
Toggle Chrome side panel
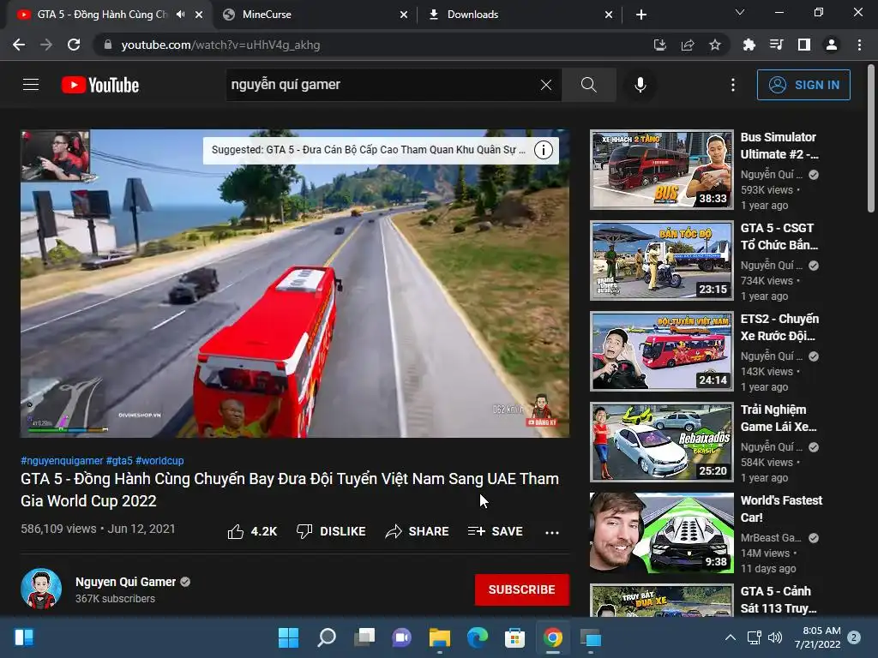(x=804, y=45)
